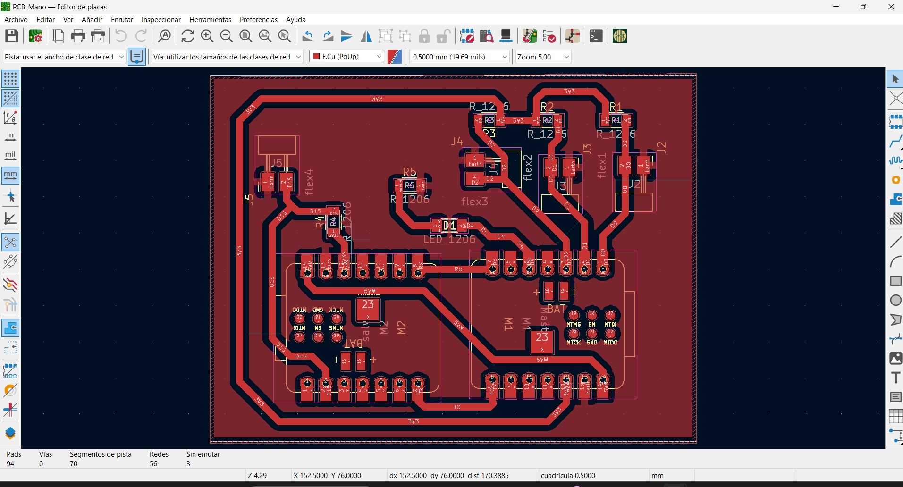Zoom in using the toolbar magnifier

(207, 36)
